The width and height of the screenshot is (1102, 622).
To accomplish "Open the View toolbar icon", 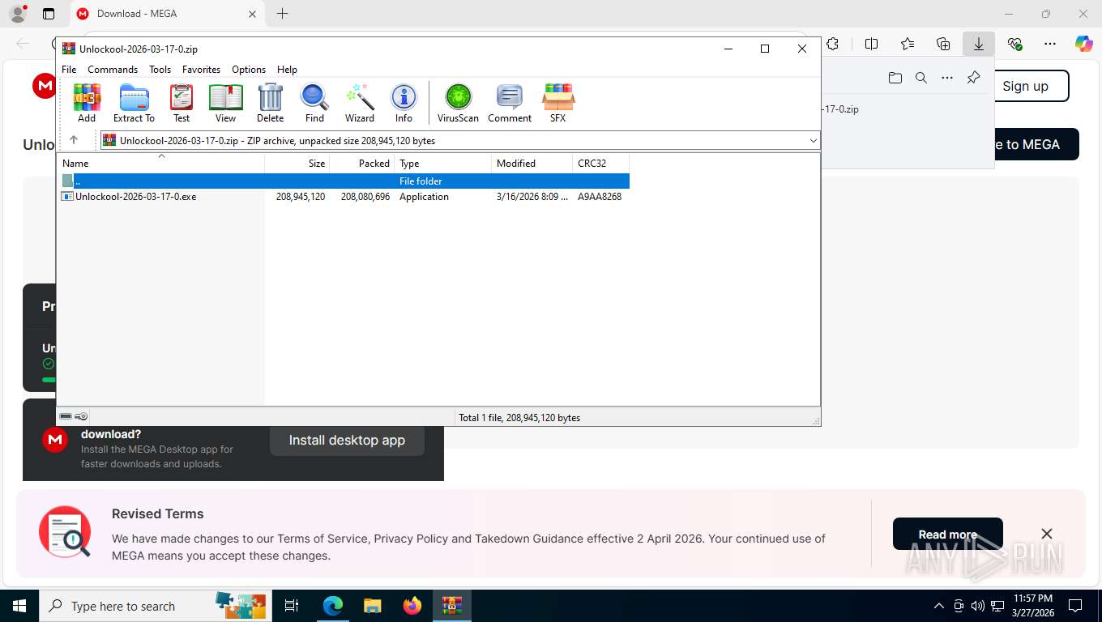I will [x=225, y=103].
